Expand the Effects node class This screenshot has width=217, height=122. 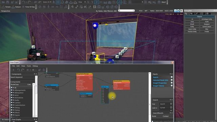click(x=12, y=113)
